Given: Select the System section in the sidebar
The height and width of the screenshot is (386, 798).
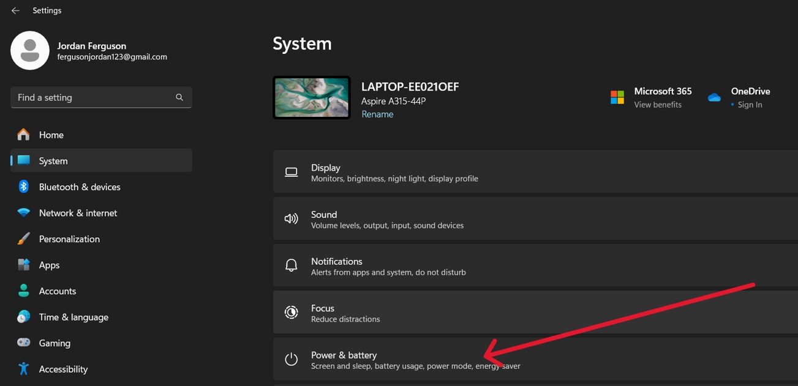Looking at the screenshot, I should 53,160.
